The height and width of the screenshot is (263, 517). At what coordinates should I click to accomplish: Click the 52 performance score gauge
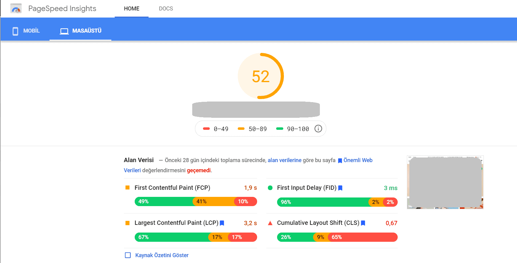point(260,76)
